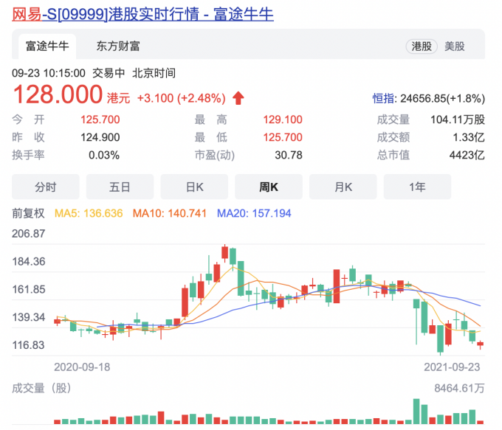Select the 港股 market toggle
This screenshot has width=502, height=430.
[x=422, y=46]
